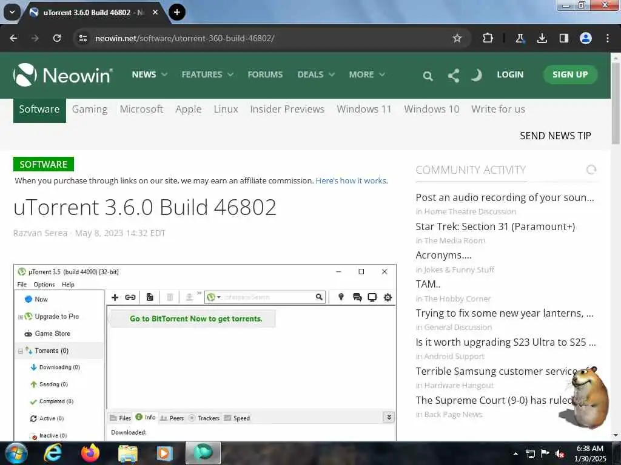The height and width of the screenshot is (465, 621).
Task: Expand the FEATURES dropdown menu
Action: (x=207, y=74)
